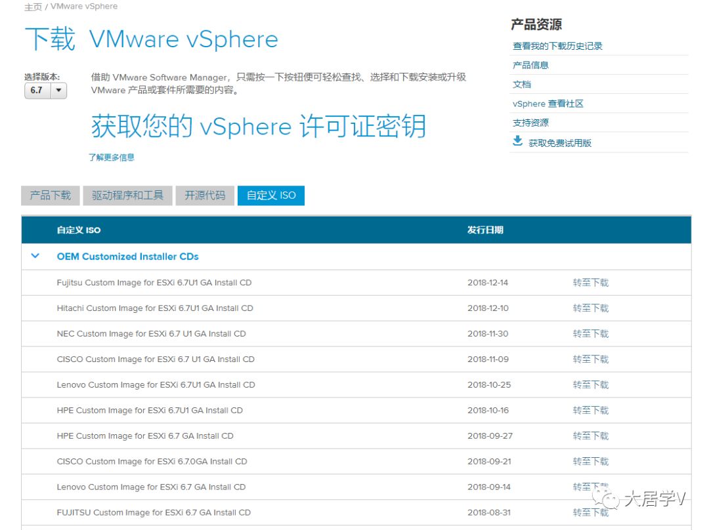Click the 选择版本 label
The image size is (709, 530).
(42, 77)
